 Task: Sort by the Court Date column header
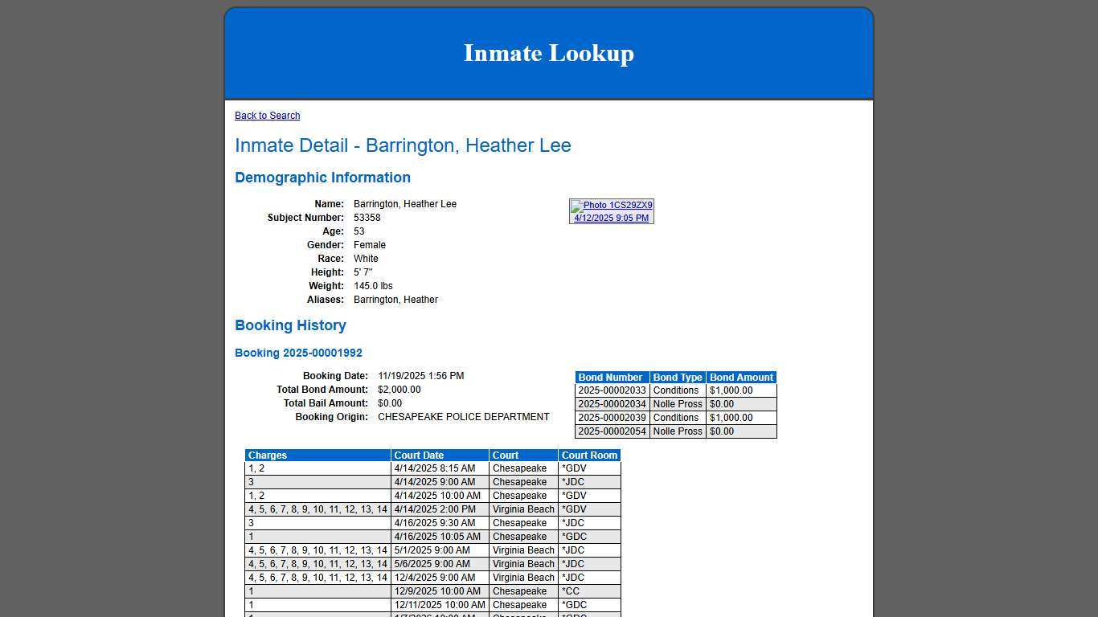(419, 455)
